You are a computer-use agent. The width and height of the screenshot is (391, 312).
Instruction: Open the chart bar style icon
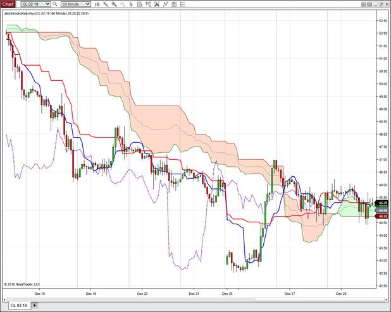(x=97, y=4)
